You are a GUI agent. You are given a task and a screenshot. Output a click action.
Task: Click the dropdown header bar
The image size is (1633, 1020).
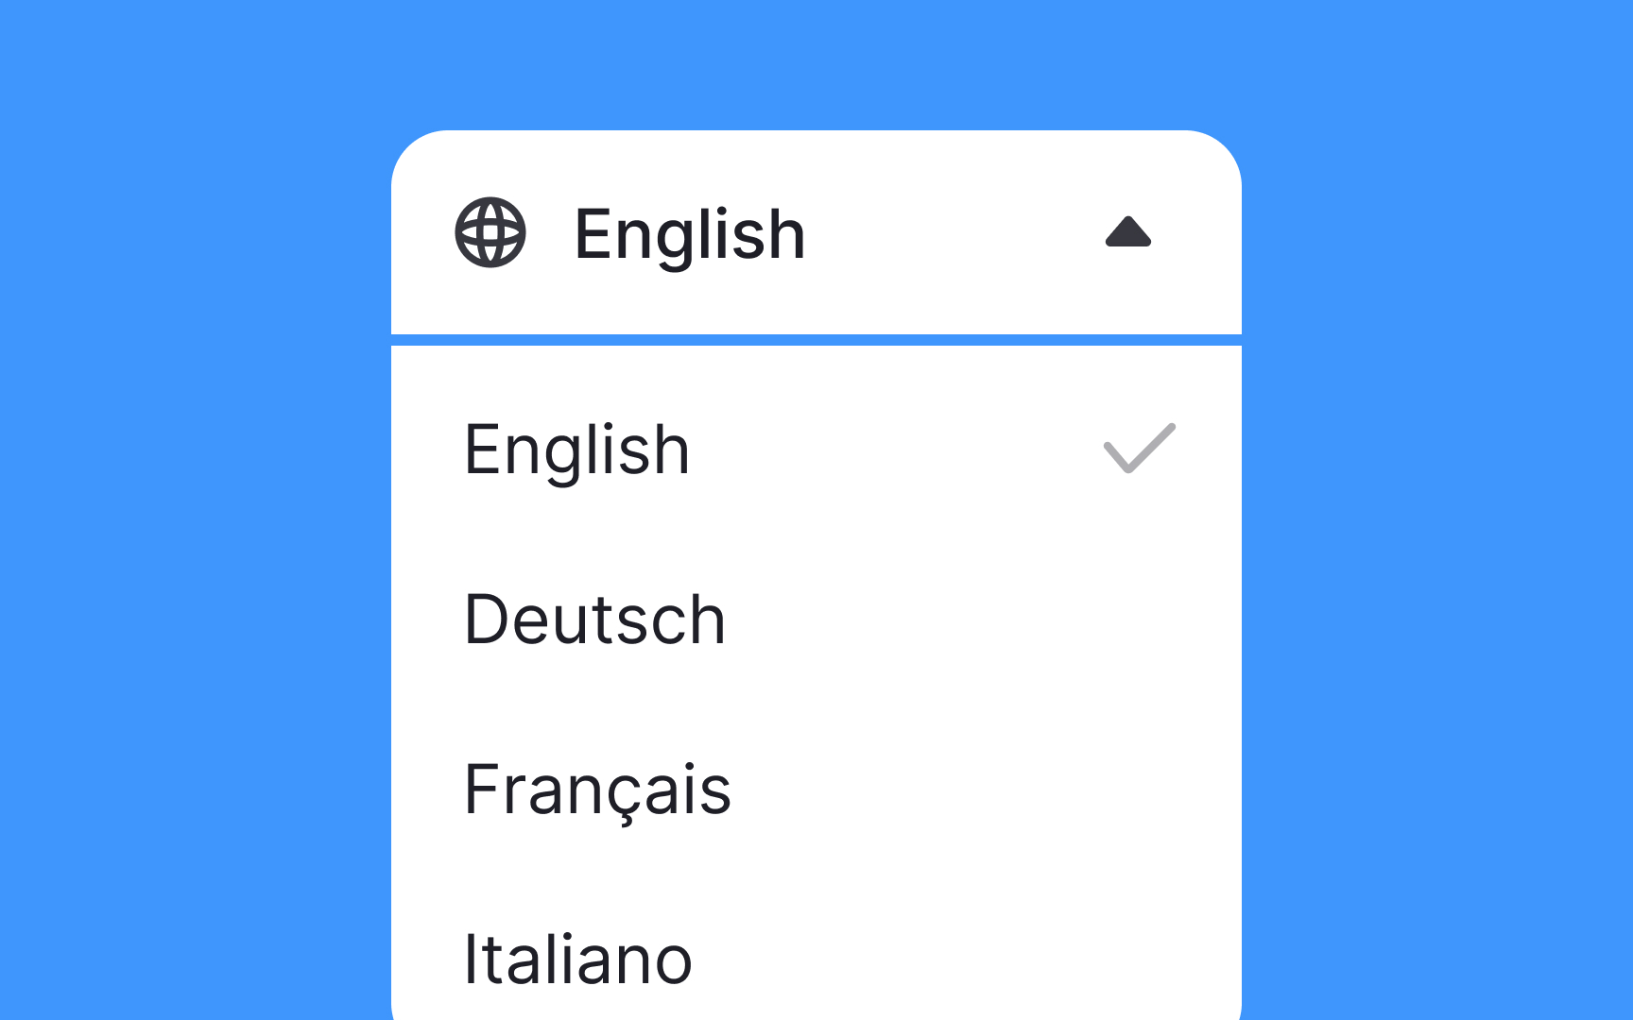click(x=816, y=233)
